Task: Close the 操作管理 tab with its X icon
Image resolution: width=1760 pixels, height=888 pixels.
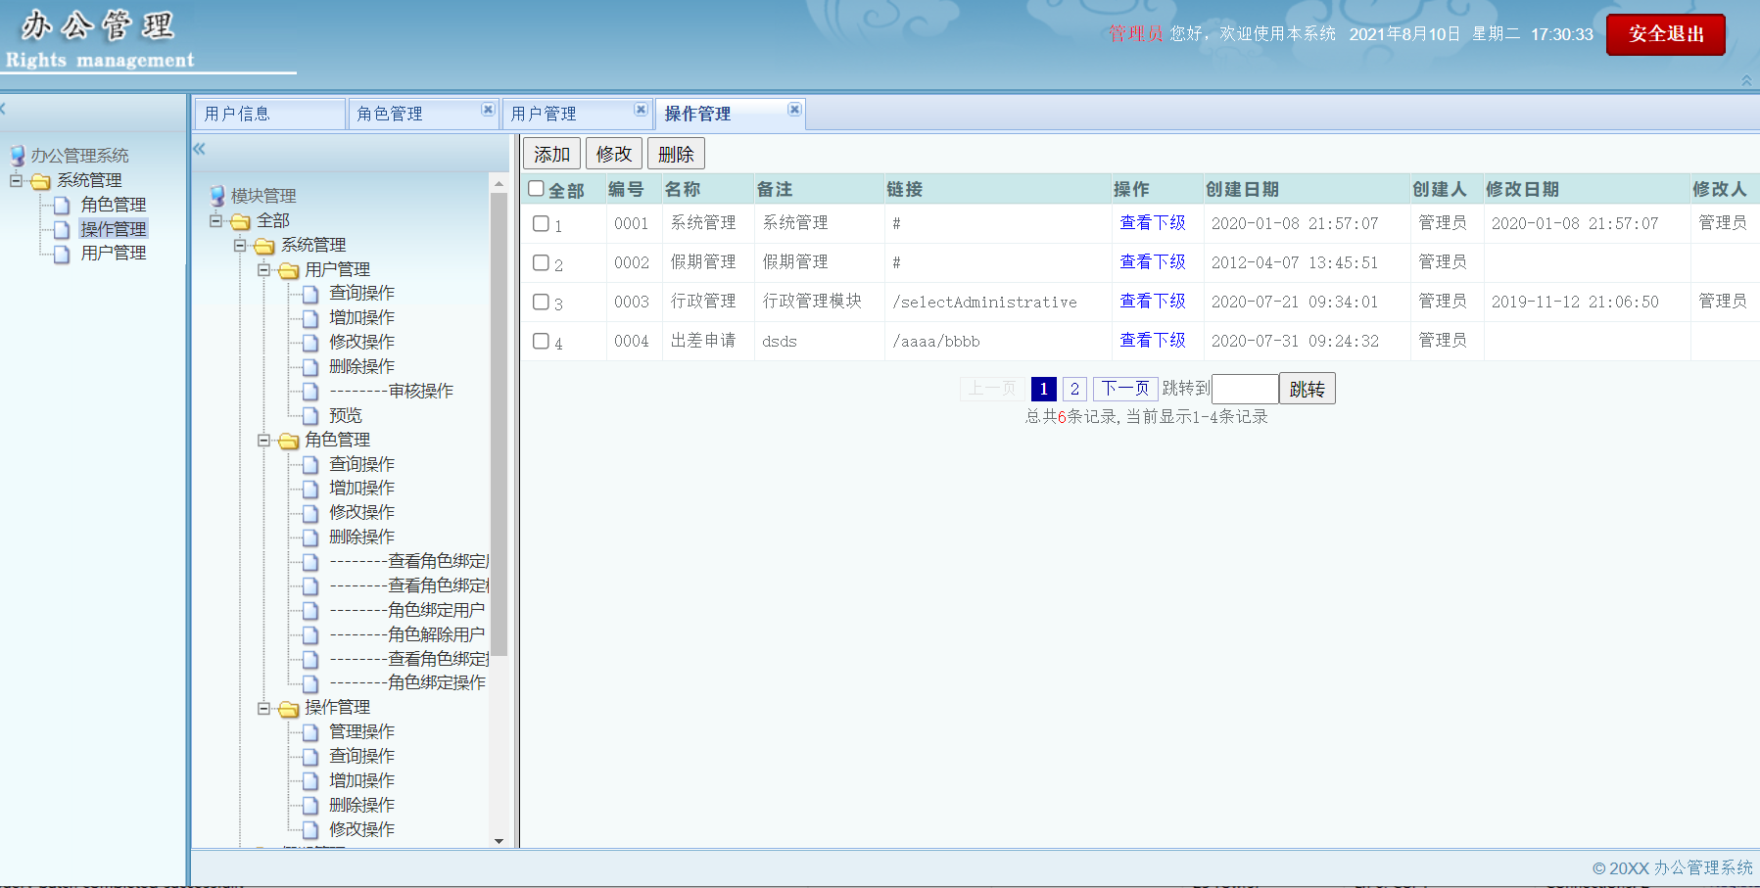Action: (x=794, y=110)
